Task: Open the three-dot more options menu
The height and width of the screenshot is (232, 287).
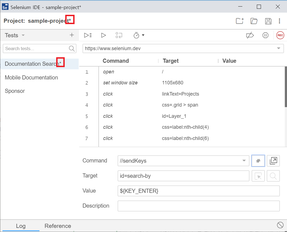Action: 279,21
